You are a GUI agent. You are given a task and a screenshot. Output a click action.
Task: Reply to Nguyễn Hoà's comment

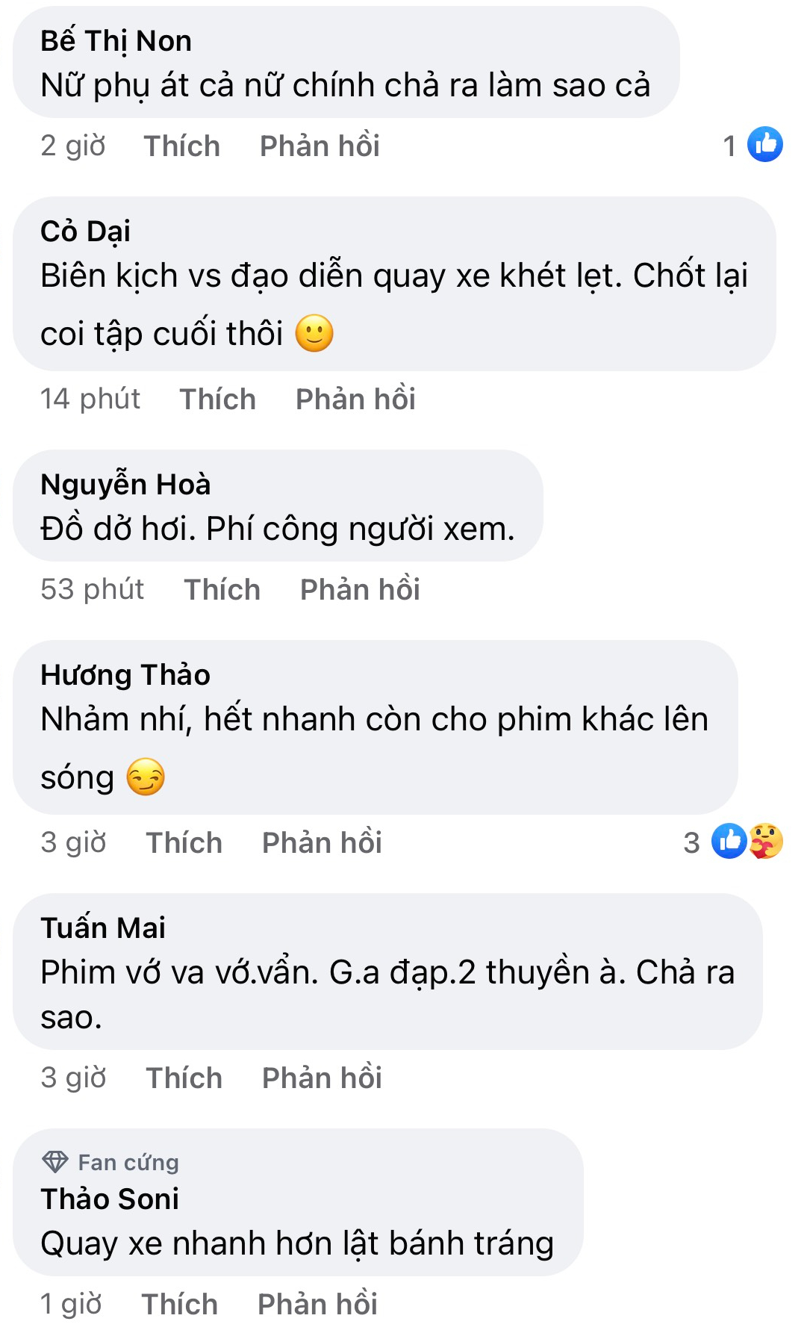360,589
